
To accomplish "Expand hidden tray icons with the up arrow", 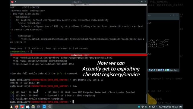I will [157, 107].
